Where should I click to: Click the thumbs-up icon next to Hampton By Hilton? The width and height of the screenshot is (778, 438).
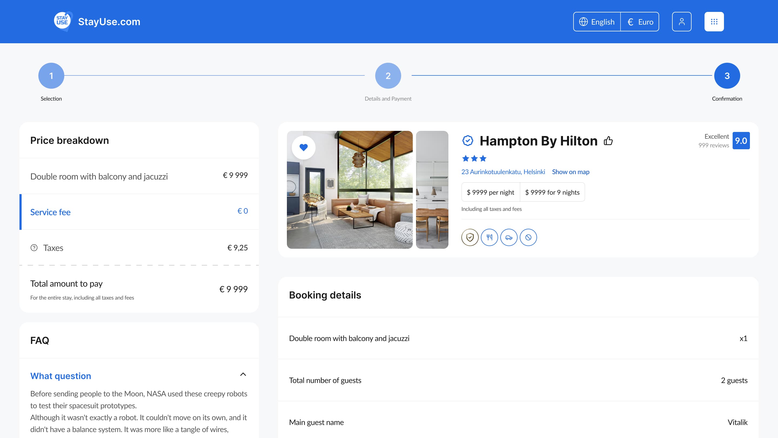[x=608, y=141]
